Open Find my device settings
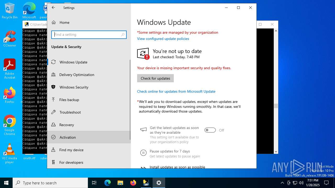 pos(89,150)
